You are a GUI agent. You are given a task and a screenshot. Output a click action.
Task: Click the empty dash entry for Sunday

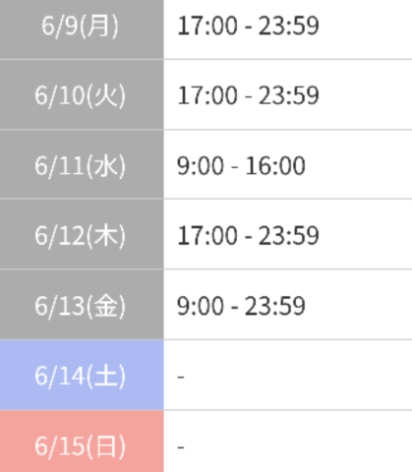click(181, 447)
